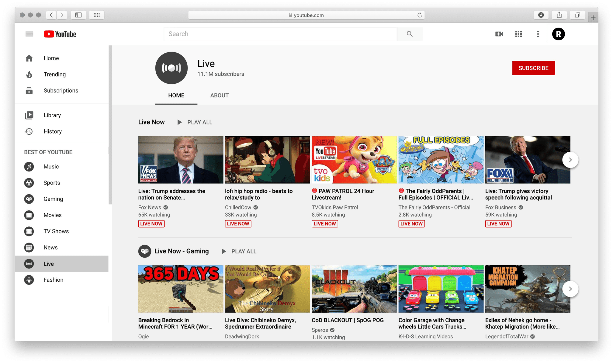
Task: Click the apps grid icon in header
Action: [519, 34]
